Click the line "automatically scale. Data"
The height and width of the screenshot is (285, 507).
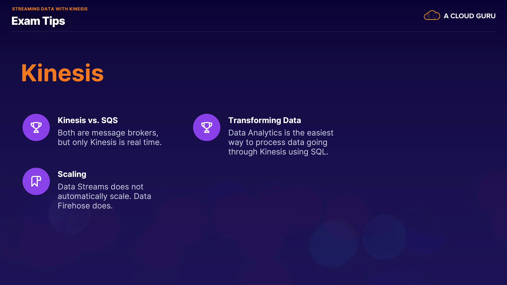pos(104,196)
